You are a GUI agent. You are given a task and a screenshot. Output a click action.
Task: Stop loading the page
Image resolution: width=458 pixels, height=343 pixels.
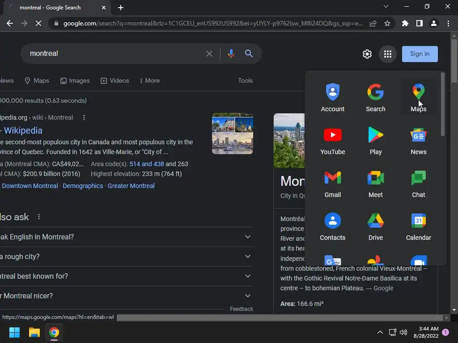(38, 23)
